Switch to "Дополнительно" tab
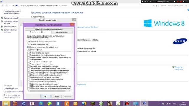Viewport: 189px width, 106px height. pyautogui.click(x=62, y=32)
